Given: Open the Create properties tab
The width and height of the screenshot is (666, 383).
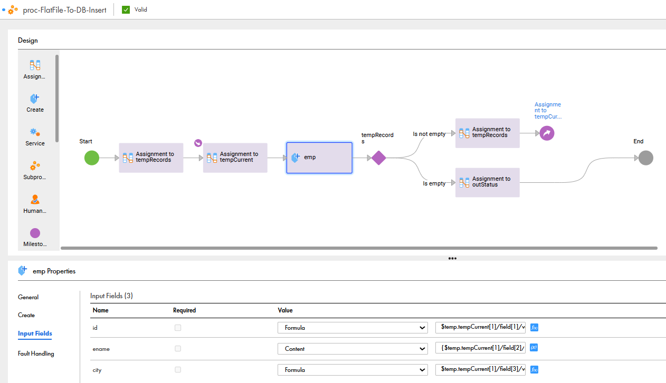Looking at the screenshot, I should click(x=26, y=315).
